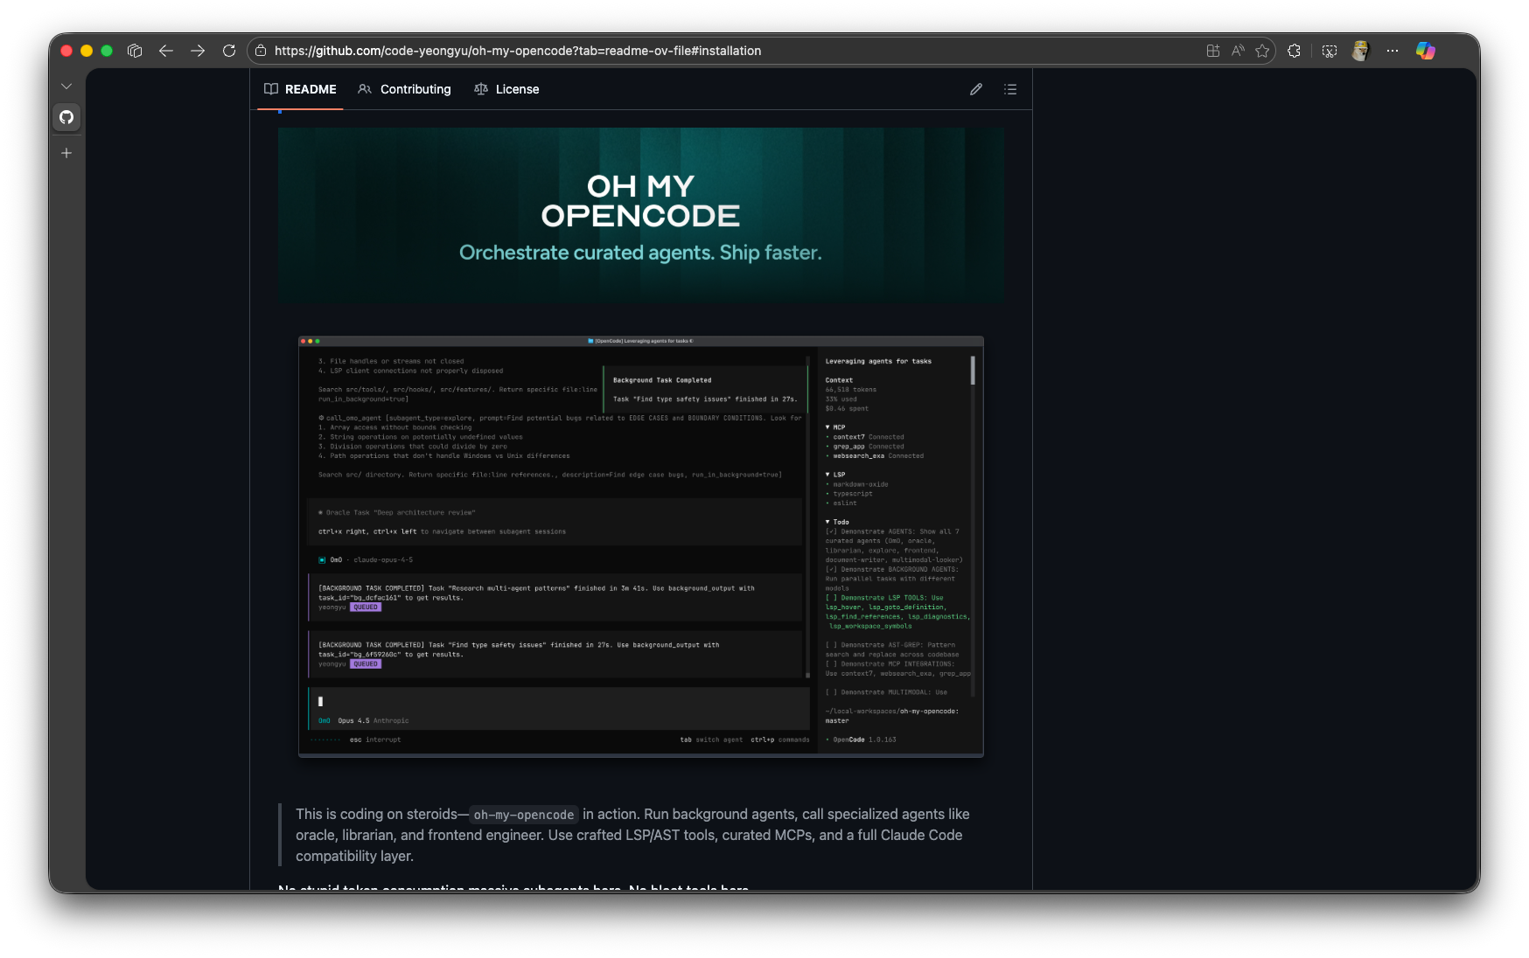
Task: Open the README outline list icon
Action: [1010, 89]
